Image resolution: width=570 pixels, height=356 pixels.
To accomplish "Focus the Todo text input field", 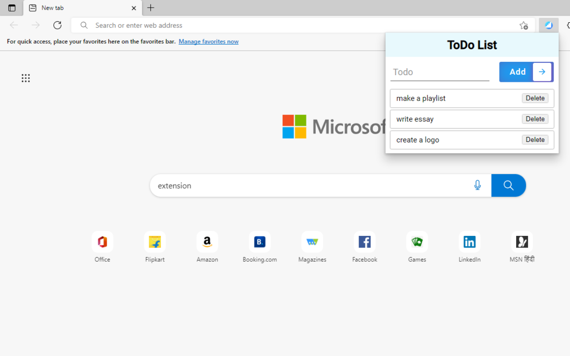I will click(x=440, y=72).
